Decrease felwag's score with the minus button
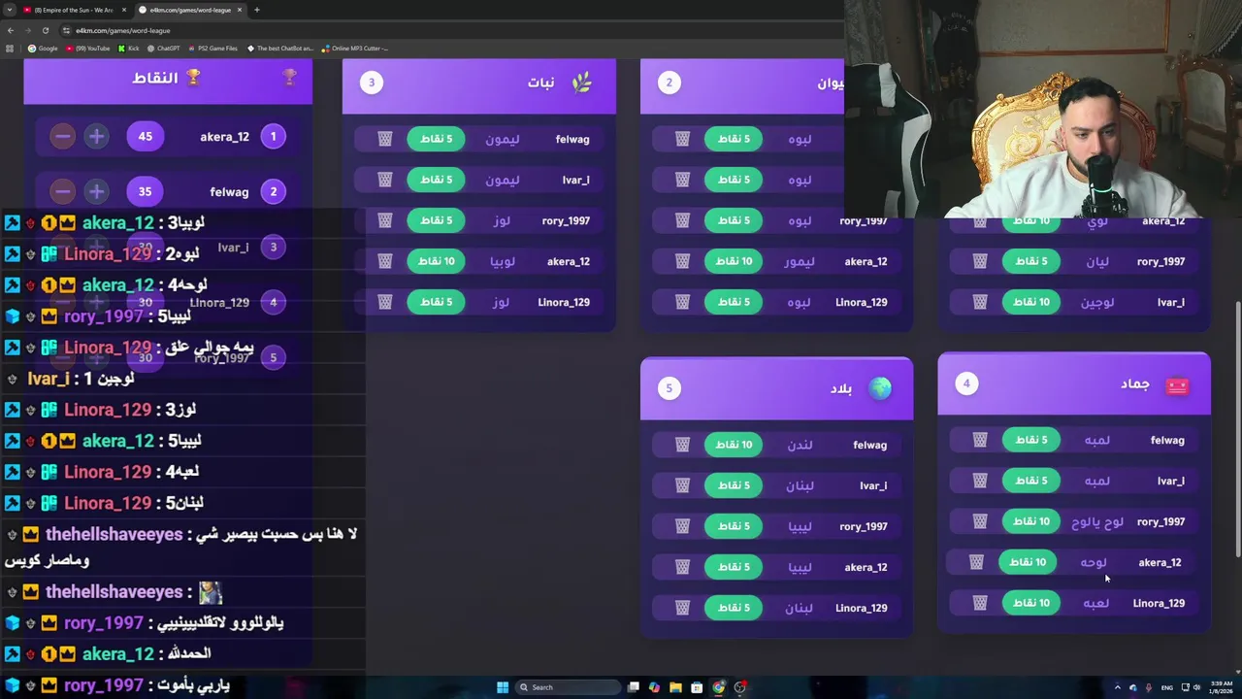1242x699 pixels. pyautogui.click(x=63, y=191)
